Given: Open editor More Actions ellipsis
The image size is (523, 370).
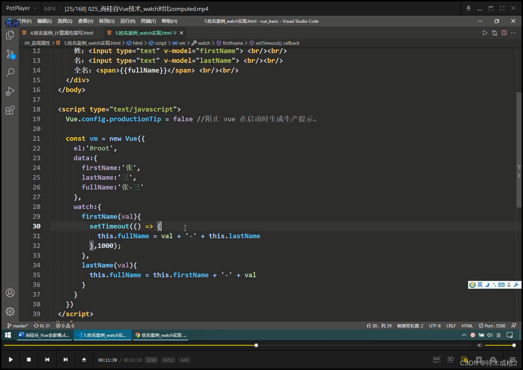Looking at the screenshot, I should coord(513,33).
